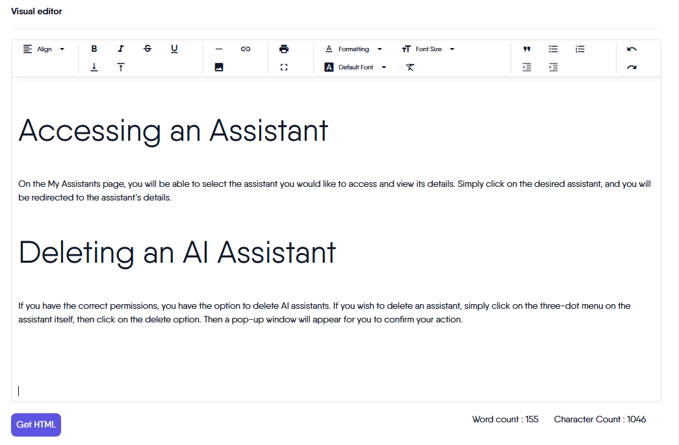Insert a block quote

(x=527, y=49)
